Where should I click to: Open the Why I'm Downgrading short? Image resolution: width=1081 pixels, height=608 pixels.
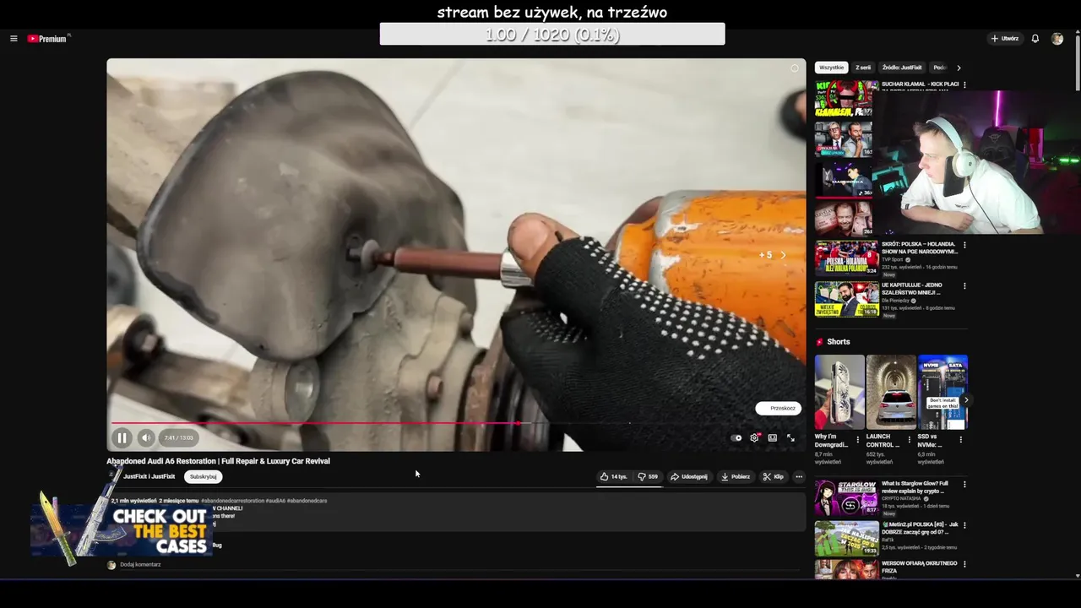(x=839, y=392)
